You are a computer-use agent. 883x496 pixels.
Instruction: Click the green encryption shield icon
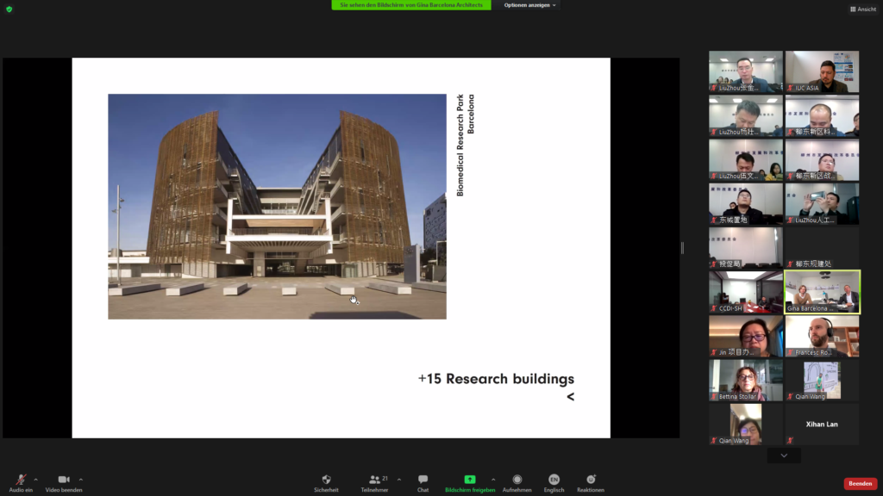9,9
